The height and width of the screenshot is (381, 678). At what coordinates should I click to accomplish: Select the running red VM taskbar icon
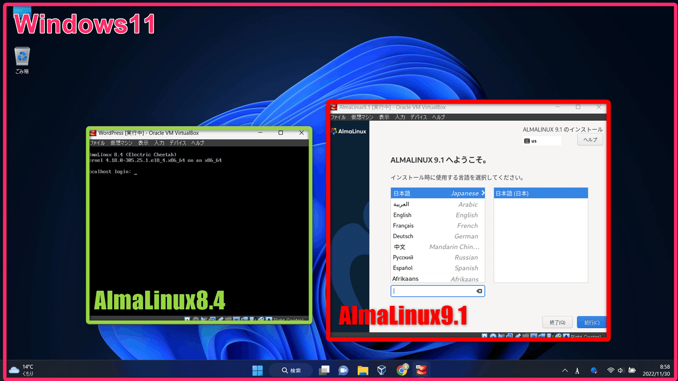(421, 370)
